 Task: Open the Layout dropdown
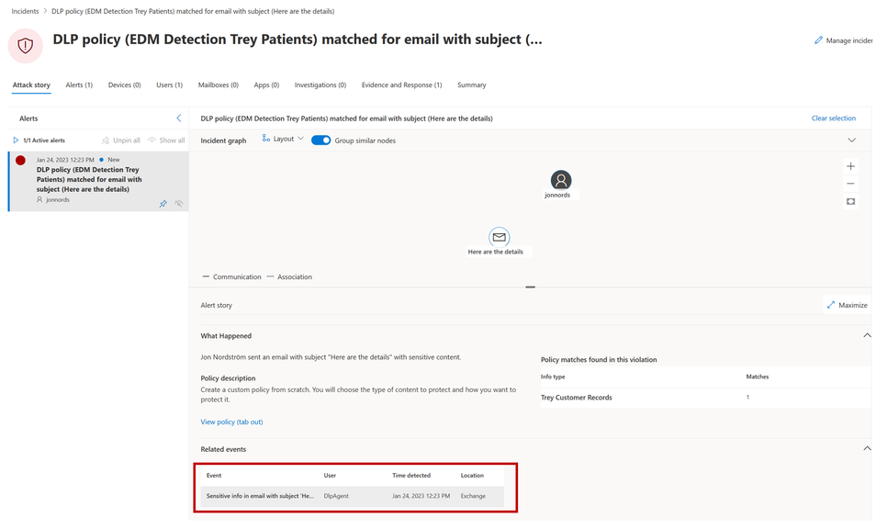pyautogui.click(x=282, y=139)
